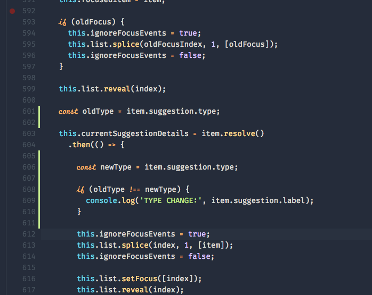Image resolution: width=372 pixels, height=295 pixels.
Task: Click the '!==' operator on line 608
Action: tap(135, 189)
